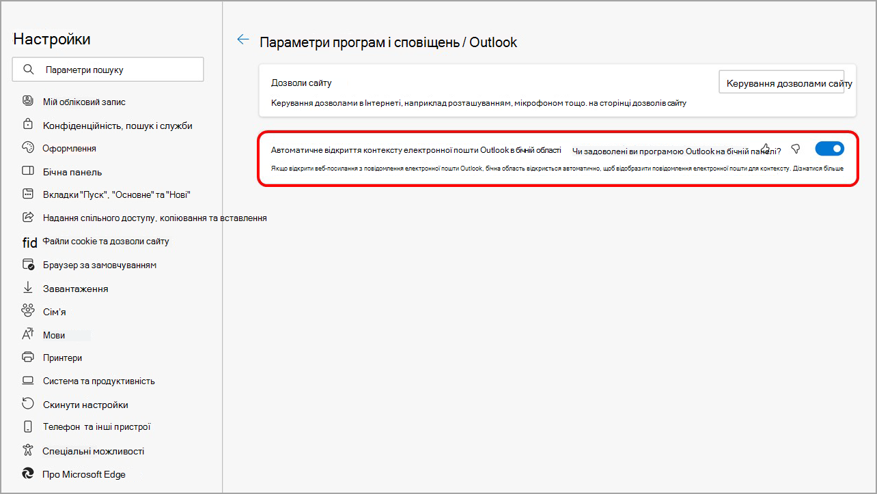This screenshot has width=877, height=494.
Task: Click the sidebar icon for Бічна панель
Action: pyautogui.click(x=28, y=171)
